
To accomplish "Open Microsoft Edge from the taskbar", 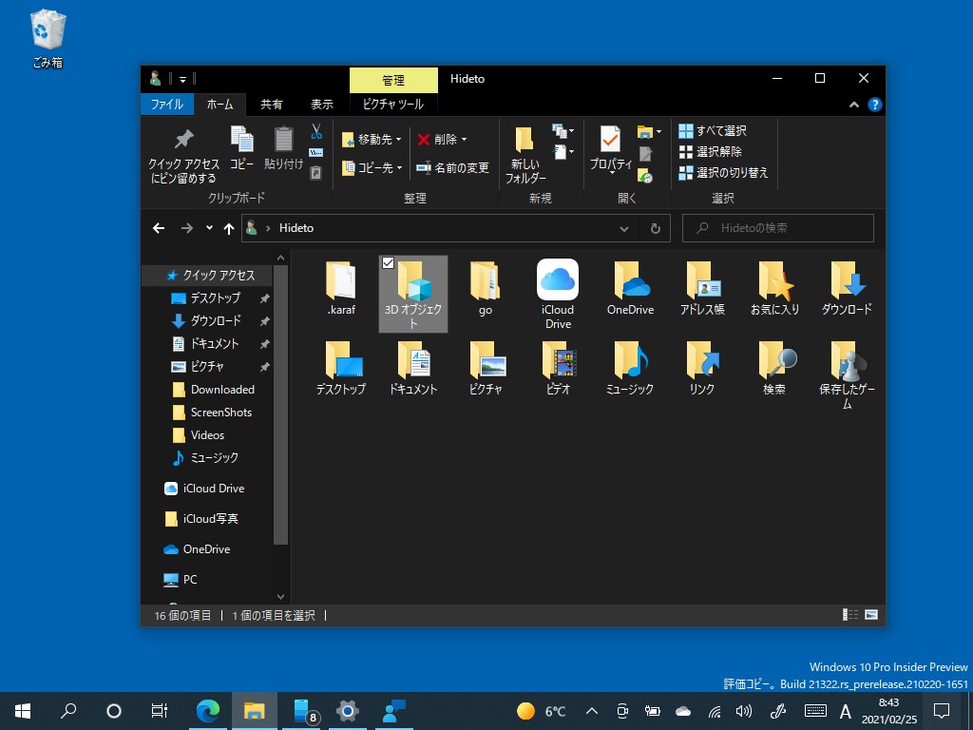I will 208,711.
